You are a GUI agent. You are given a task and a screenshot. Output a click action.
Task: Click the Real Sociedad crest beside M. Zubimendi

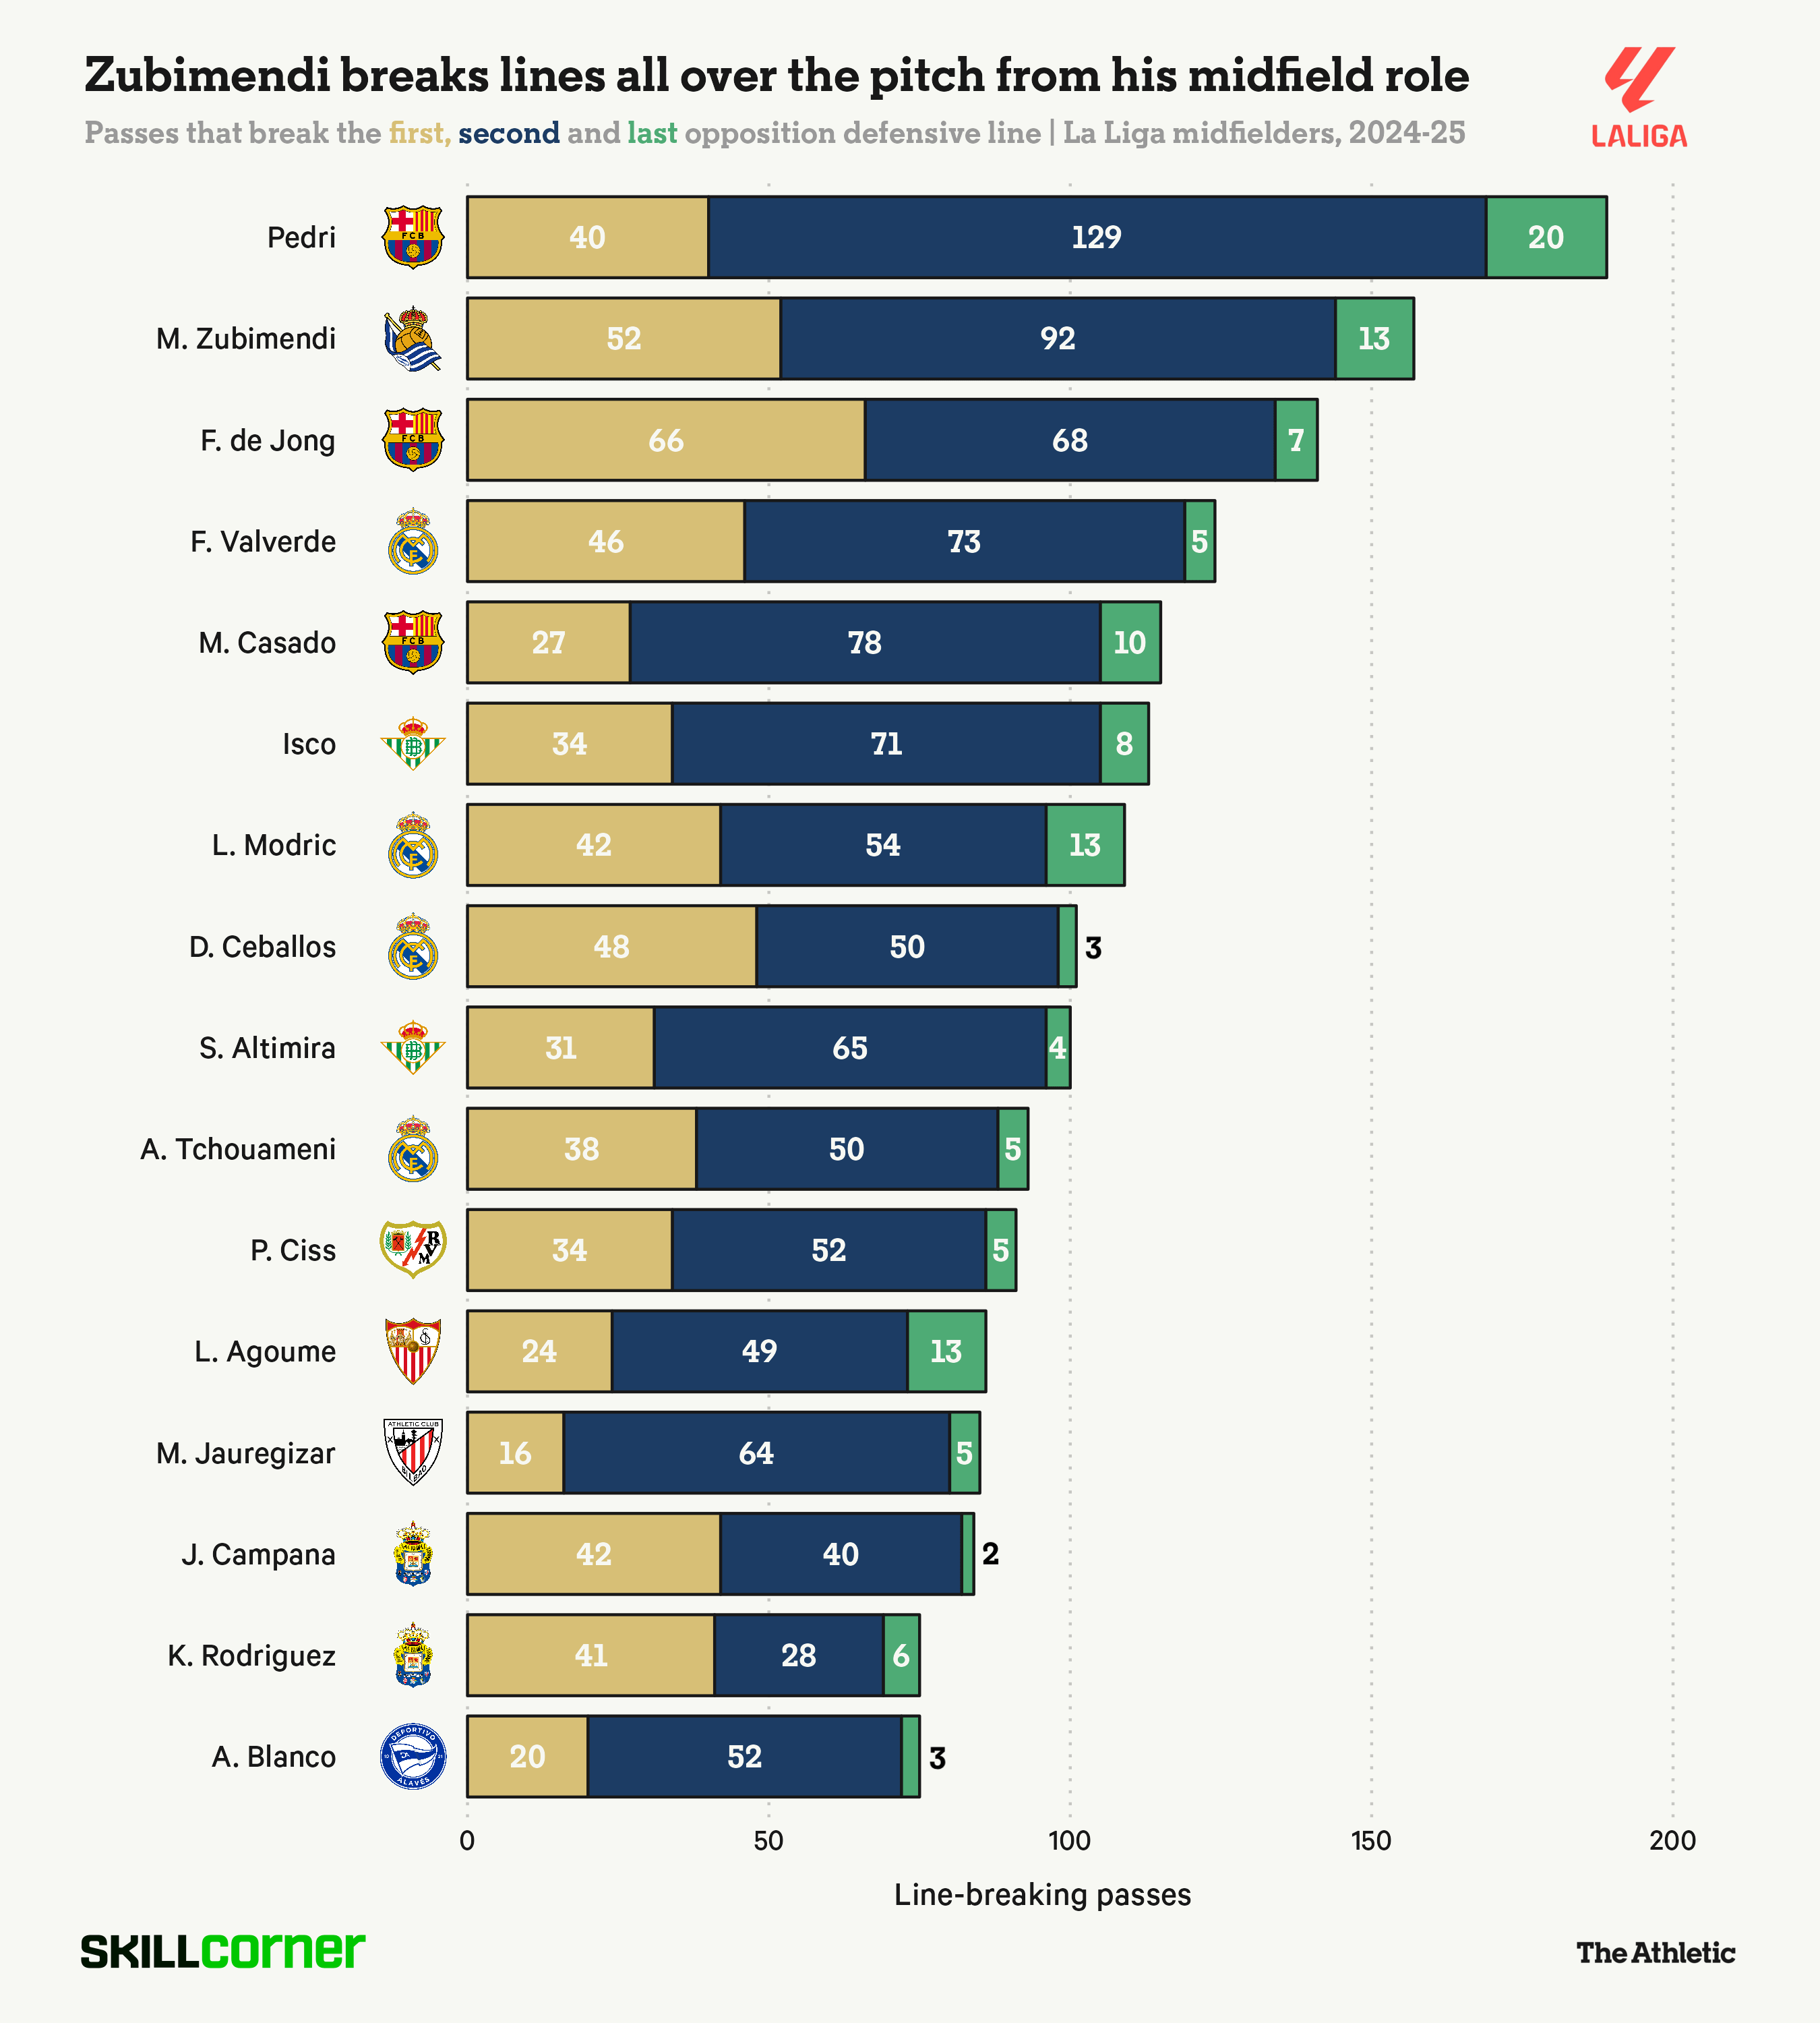412,339
